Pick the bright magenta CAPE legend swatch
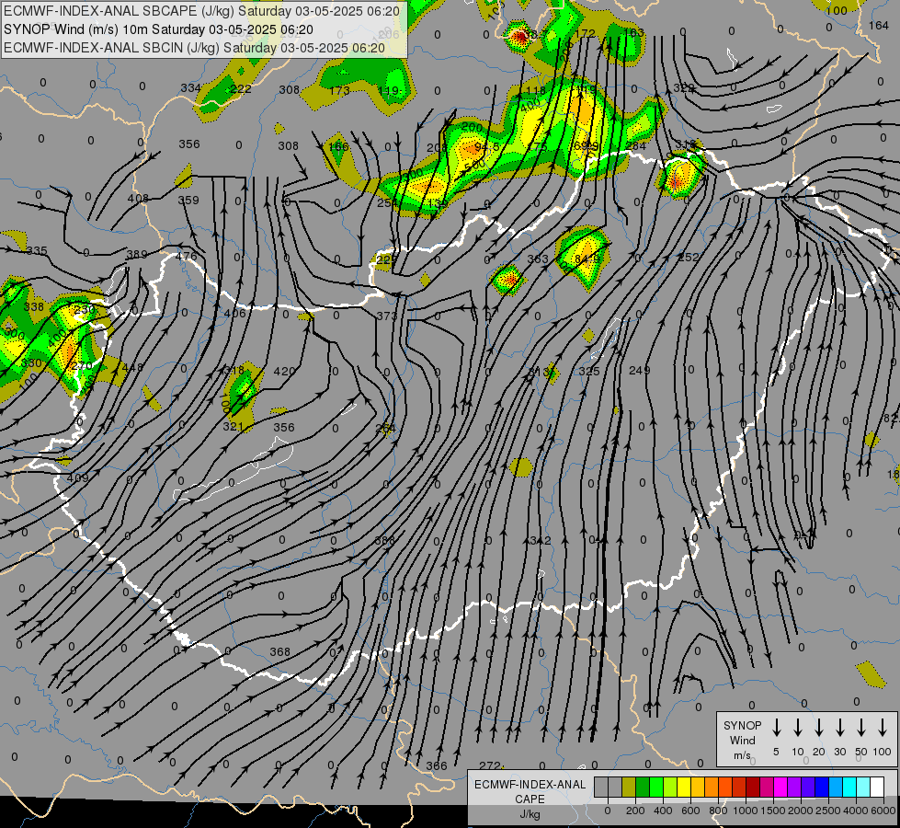 tap(780, 787)
